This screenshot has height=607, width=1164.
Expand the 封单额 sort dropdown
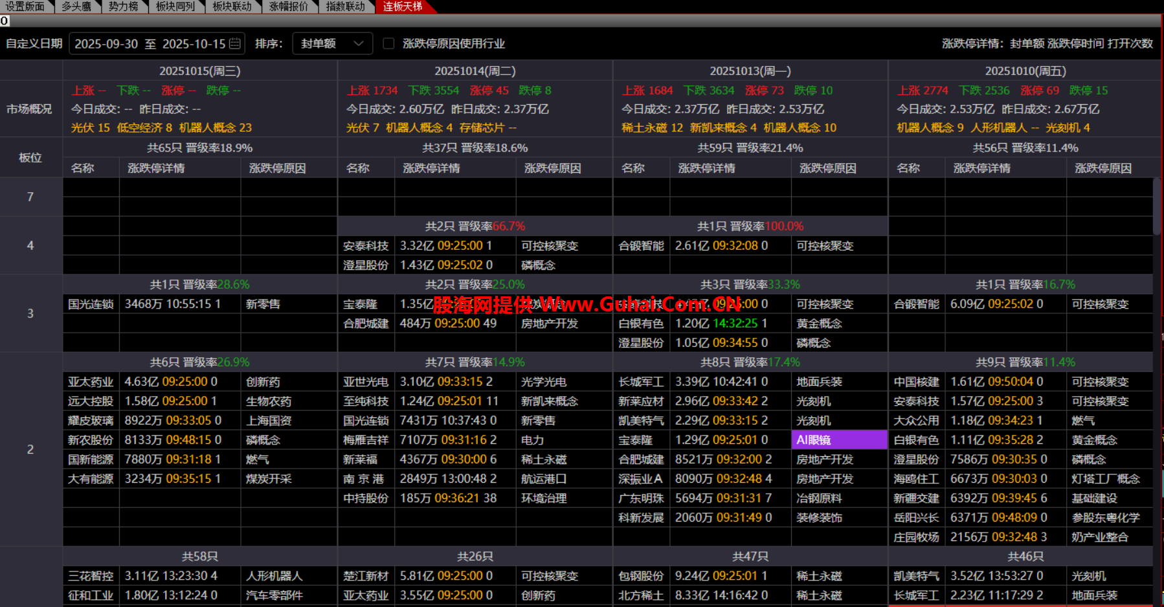[332, 44]
